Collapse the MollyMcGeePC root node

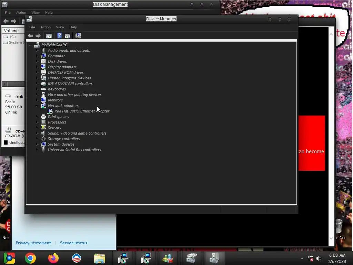click(x=30, y=45)
